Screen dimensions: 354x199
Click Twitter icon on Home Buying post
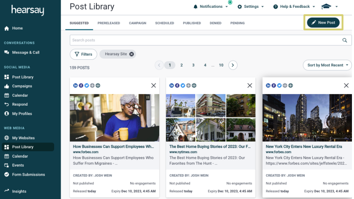click(x=183, y=86)
